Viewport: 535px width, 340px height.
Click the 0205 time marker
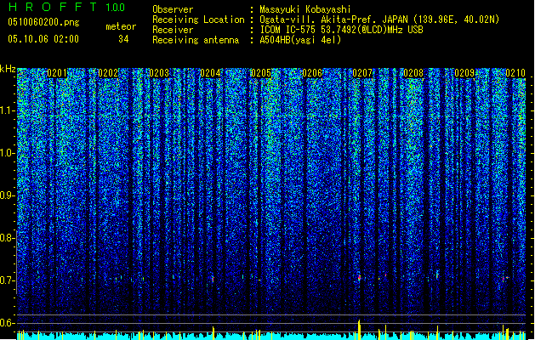click(x=260, y=73)
